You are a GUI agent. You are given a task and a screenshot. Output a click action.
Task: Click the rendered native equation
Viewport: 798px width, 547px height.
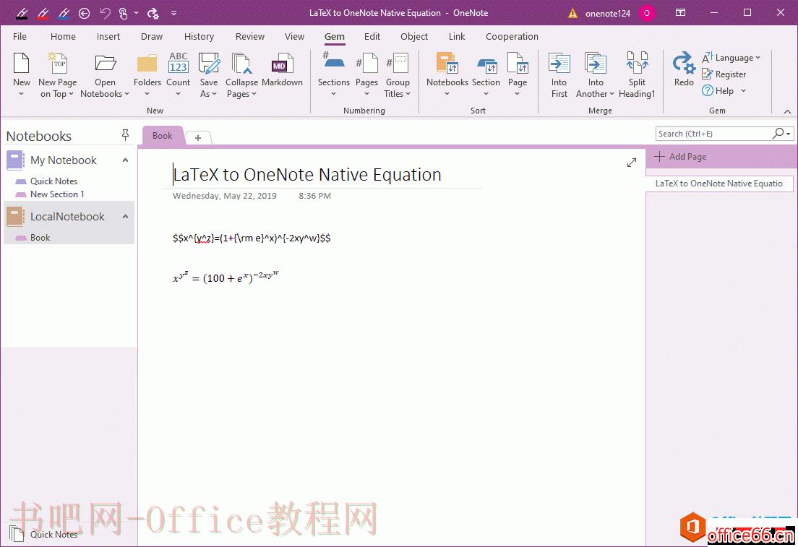(226, 277)
